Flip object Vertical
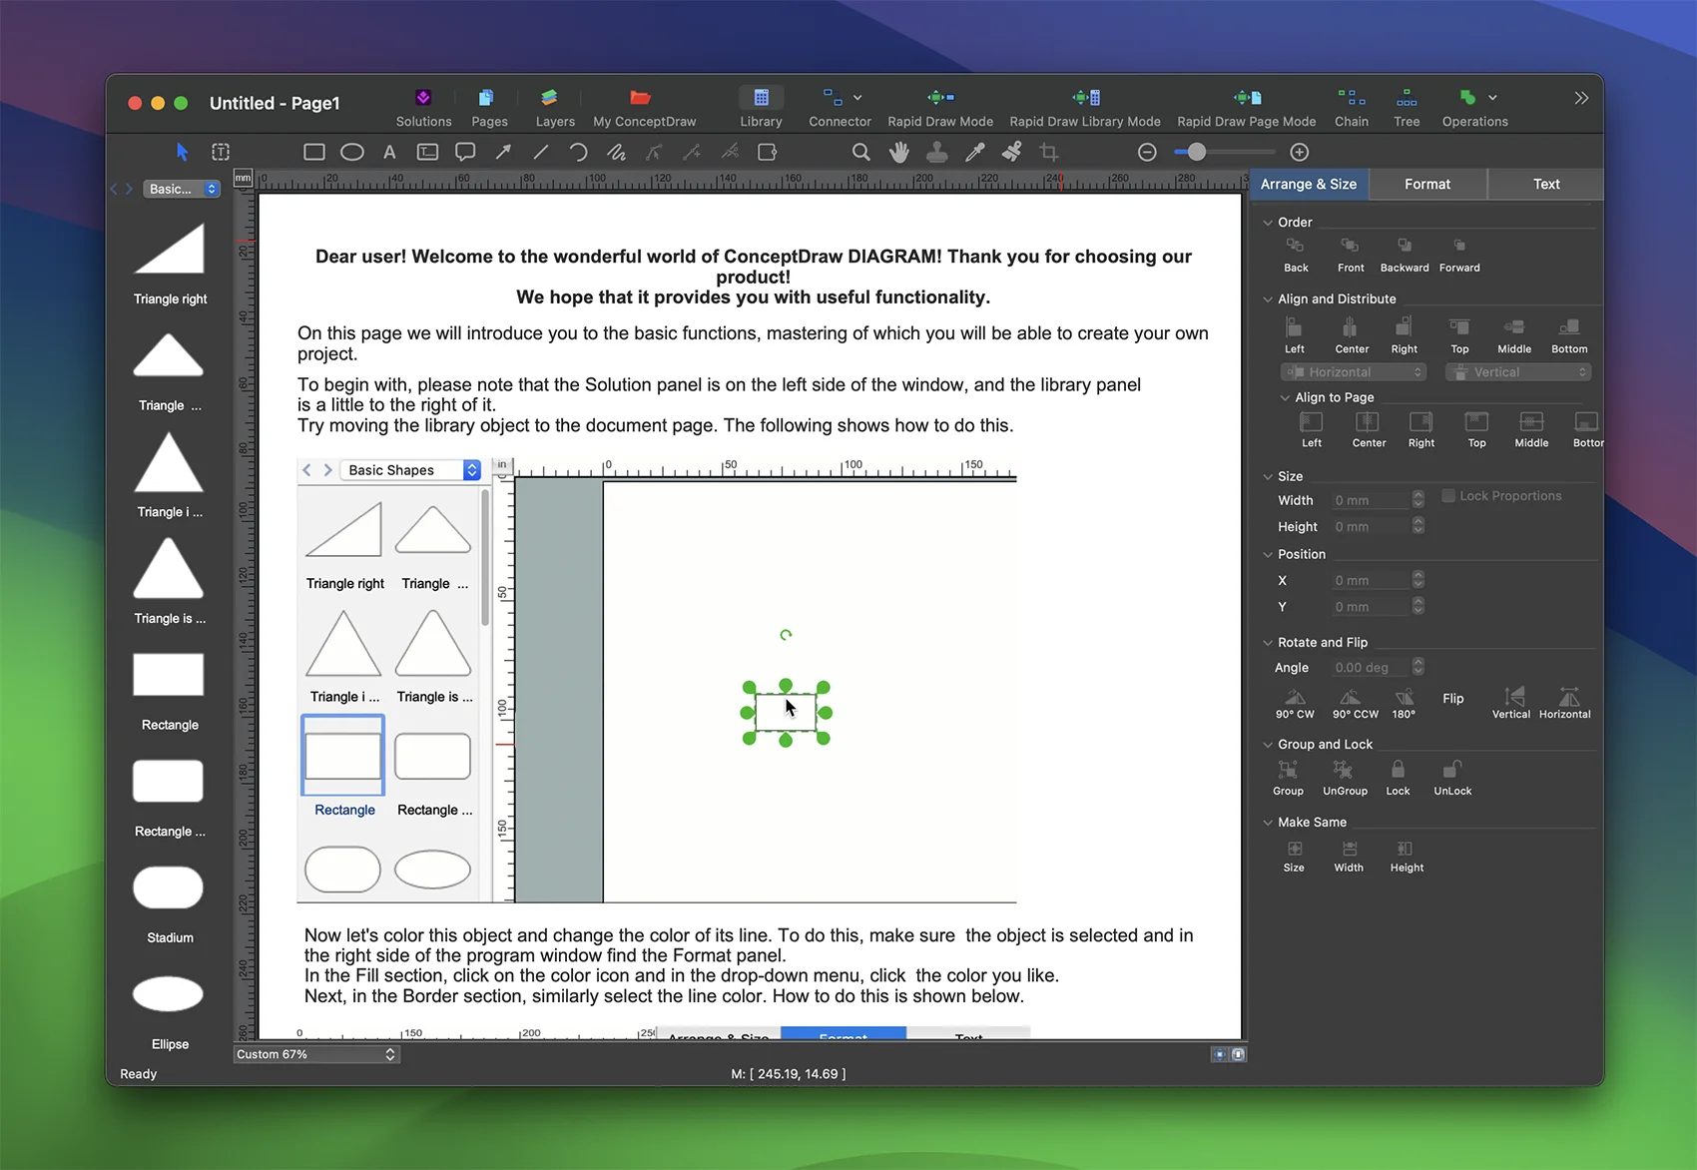 tap(1511, 703)
